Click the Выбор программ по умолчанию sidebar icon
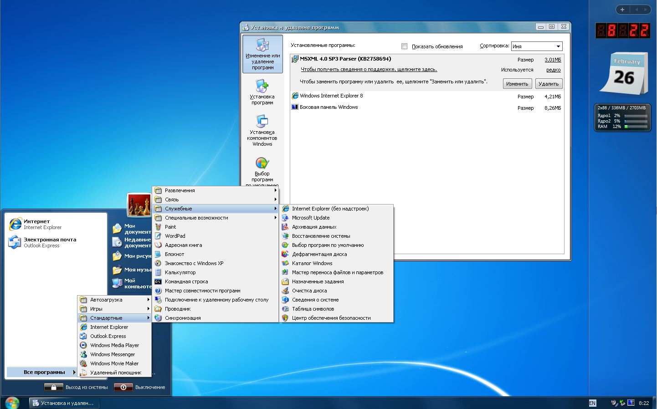 262,163
